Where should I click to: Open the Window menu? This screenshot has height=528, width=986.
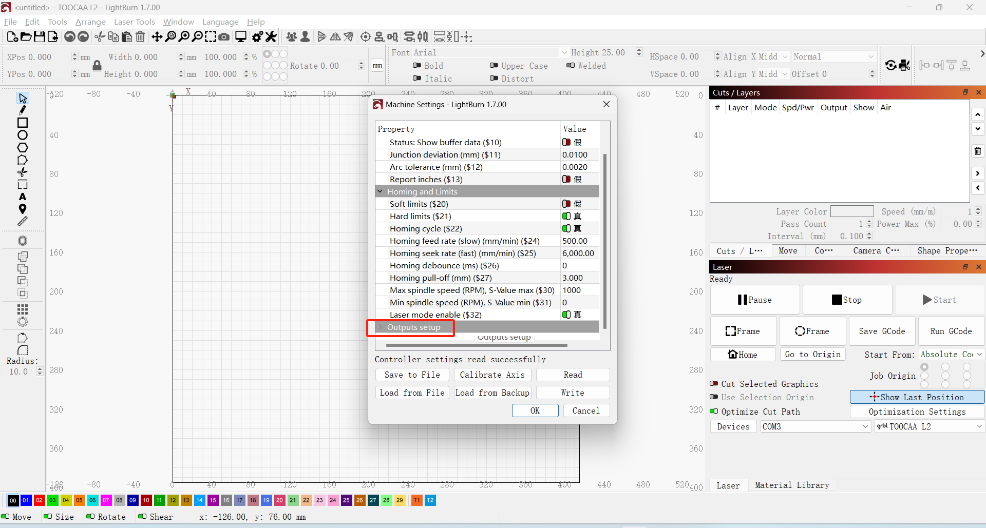pyautogui.click(x=178, y=22)
